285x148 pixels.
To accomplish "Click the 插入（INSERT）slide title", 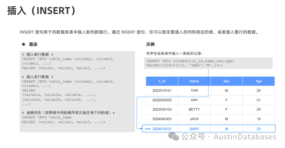I will click(41, 11).
